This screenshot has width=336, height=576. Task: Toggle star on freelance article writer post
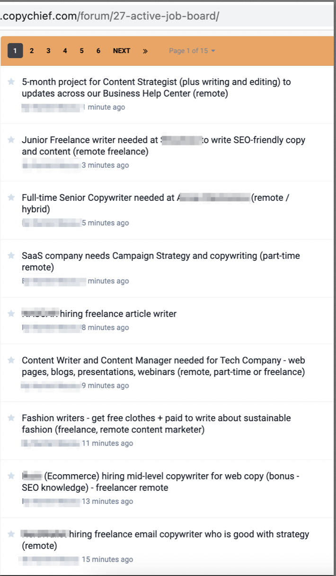11,314
